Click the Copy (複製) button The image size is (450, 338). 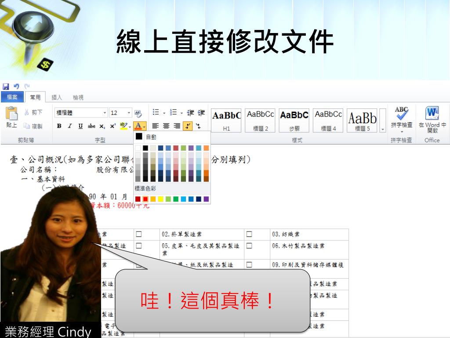click(33, 126)
